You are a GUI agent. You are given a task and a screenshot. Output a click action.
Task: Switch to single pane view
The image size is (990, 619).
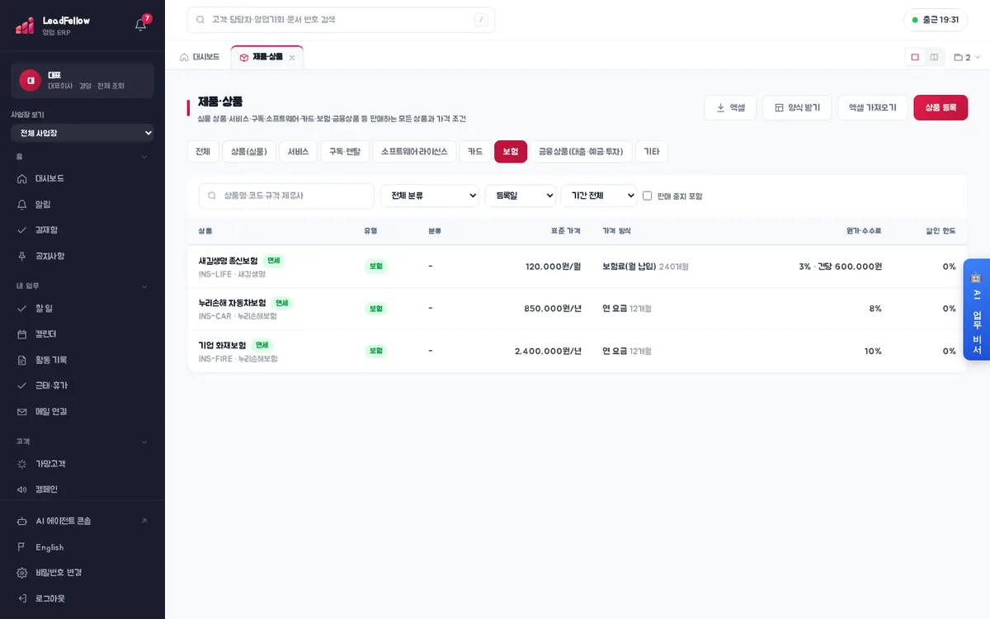click(x=915, y=57)
